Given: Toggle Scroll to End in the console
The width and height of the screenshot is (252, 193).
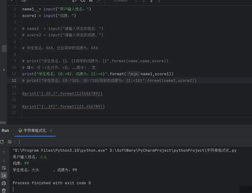Looking at the screenshot, I should pyautogui.click(x=4, y=175).
